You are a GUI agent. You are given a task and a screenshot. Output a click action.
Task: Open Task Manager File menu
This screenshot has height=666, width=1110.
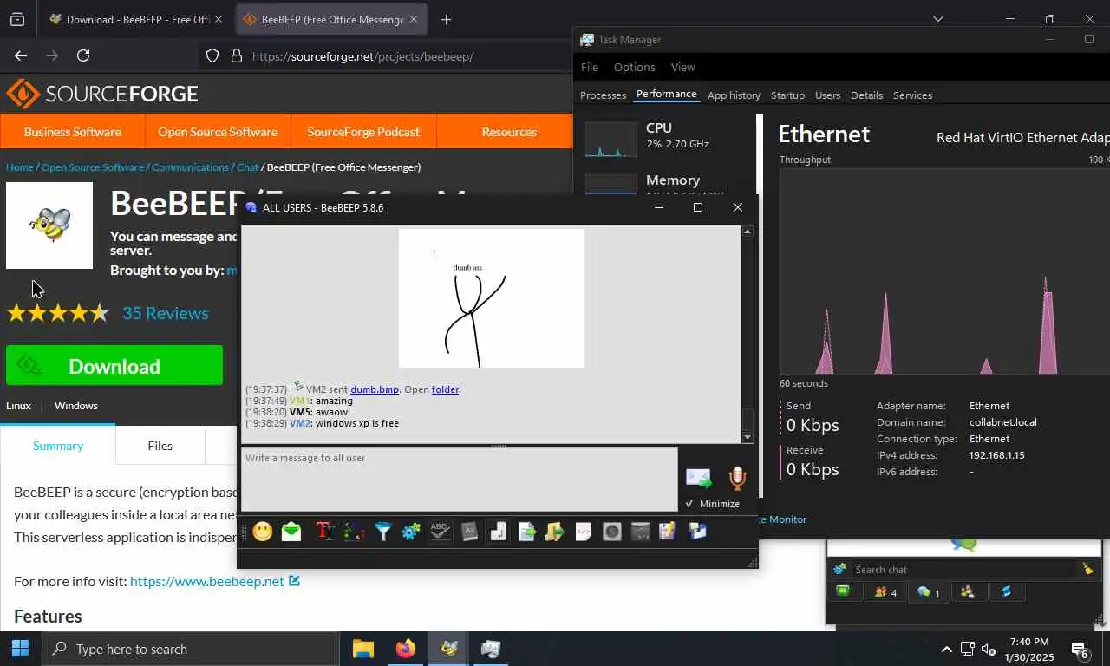point(590,67)
